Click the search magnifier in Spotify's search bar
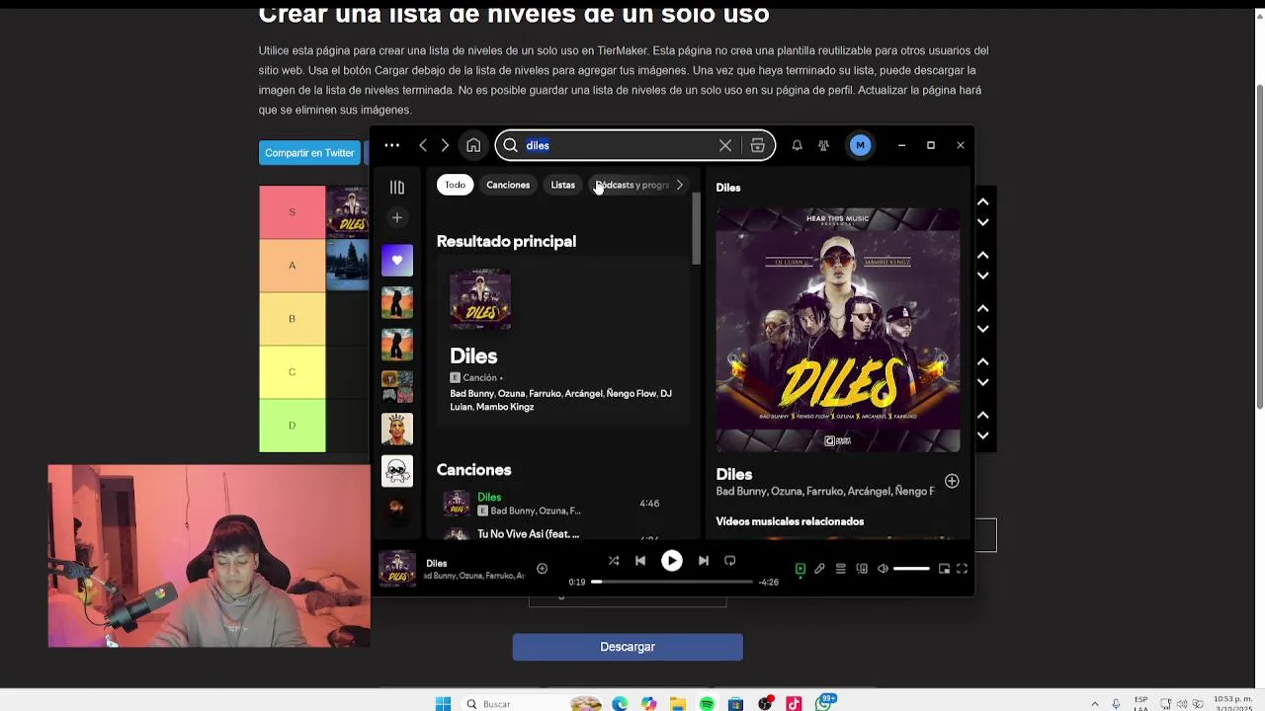The width and height of the screenshot is (1265, 711). [511, 145]
